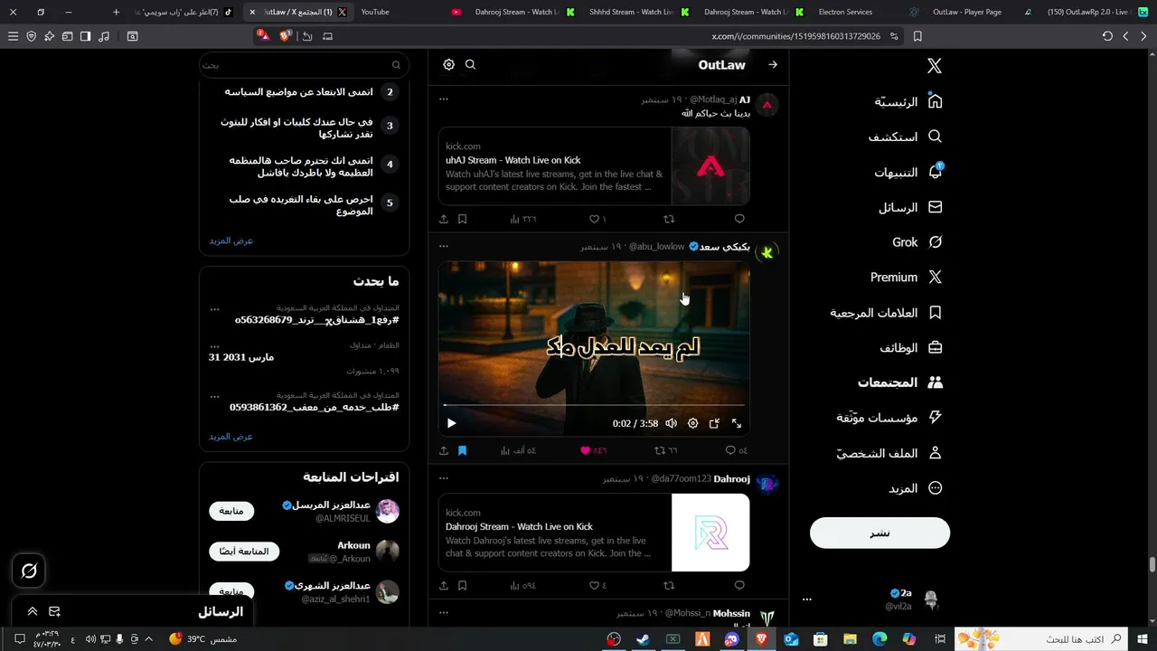This screenshot has height=651, width=1157.
Task: Toggle picture-in-picture on the video
Action: pyautogui.click(x=714, y=423)
